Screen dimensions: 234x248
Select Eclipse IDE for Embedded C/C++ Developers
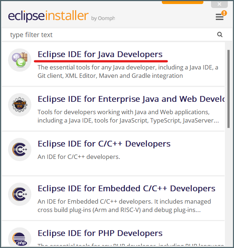pos(126,188)
